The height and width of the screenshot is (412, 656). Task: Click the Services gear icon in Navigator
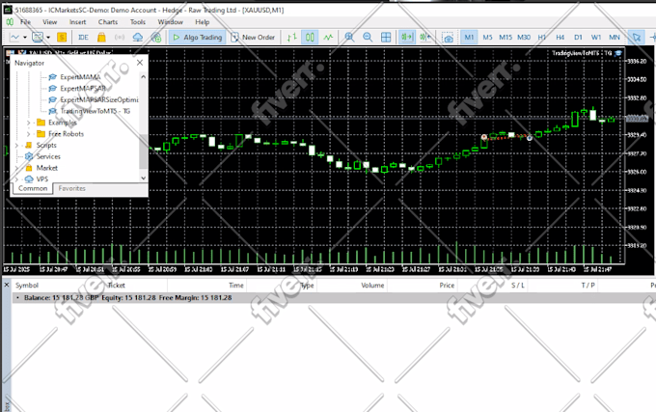pyautogui.click(x=29, y=156)
